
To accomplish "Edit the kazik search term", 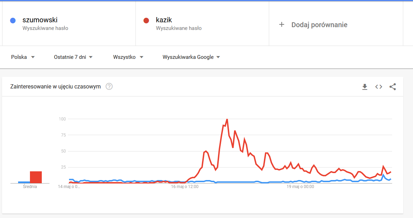I will 164,20.
